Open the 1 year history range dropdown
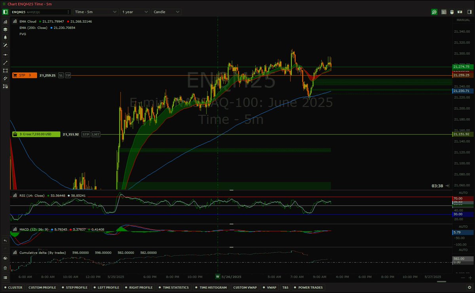The width and height of the screenshot is (475, 293). click(136, 12)
